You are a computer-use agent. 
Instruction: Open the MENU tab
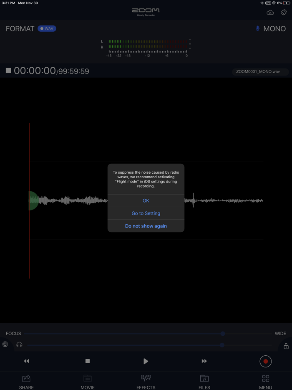(265, 382)
